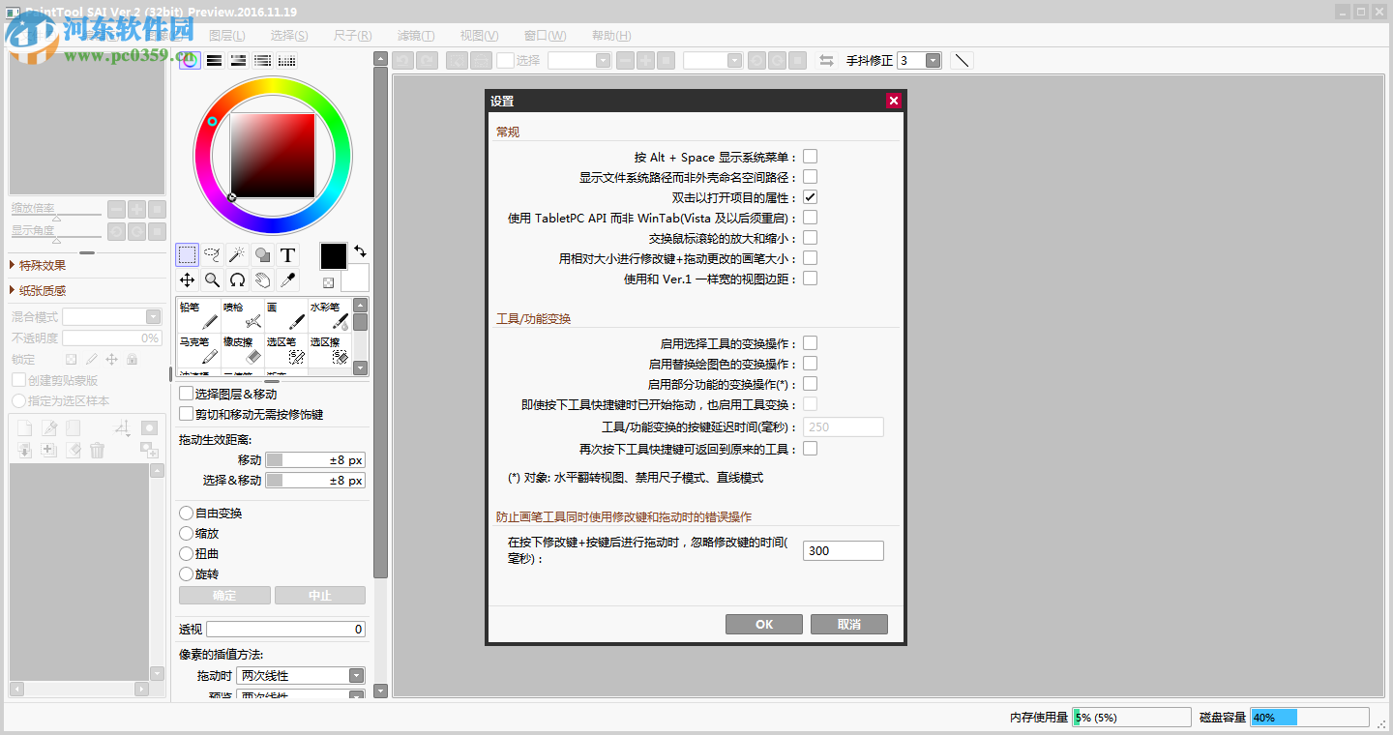Viewport: 1393px width, 735px height.
Task: Open the 手抖修正 stabilizer value dropdown
Action: click(x=932, y=59)
